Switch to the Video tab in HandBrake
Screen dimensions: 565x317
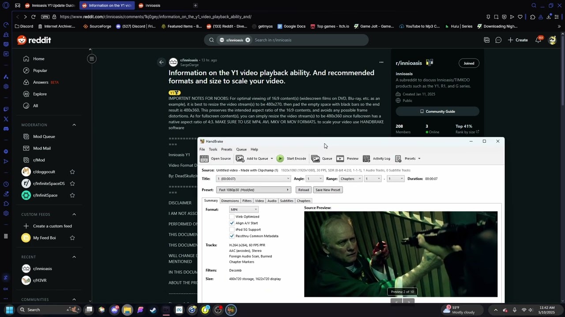click(259, 201)
